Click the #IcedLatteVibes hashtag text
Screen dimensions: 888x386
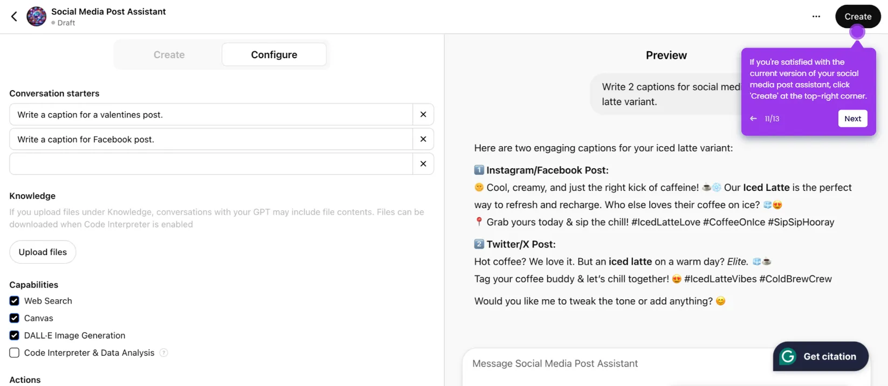[720, 279]
